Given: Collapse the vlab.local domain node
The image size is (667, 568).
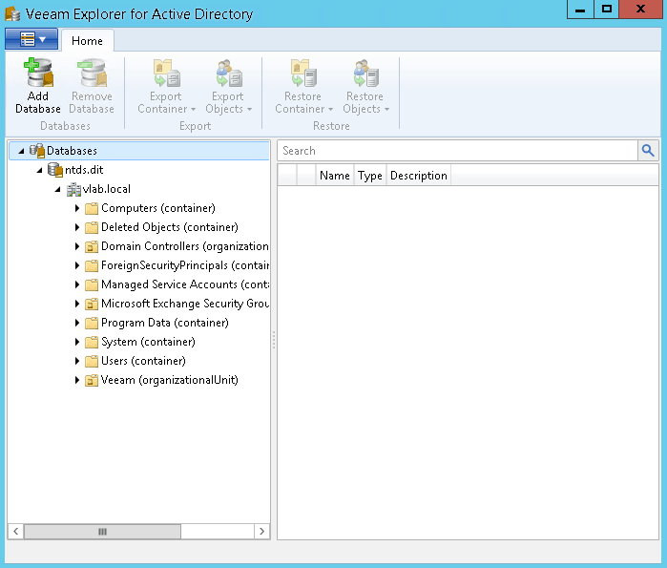Looking at the screenshot, I should (58, 189).
